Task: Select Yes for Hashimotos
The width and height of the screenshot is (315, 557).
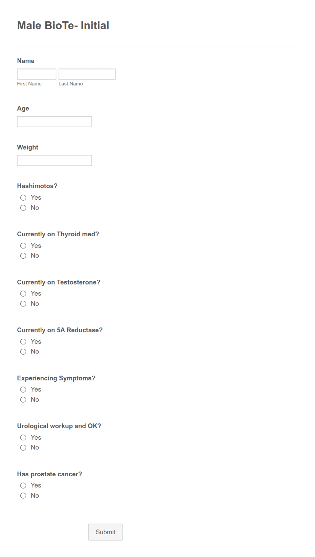Action: (23, 198)
